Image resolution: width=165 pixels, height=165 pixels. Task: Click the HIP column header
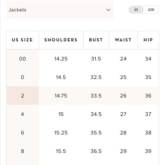[148, 40]
